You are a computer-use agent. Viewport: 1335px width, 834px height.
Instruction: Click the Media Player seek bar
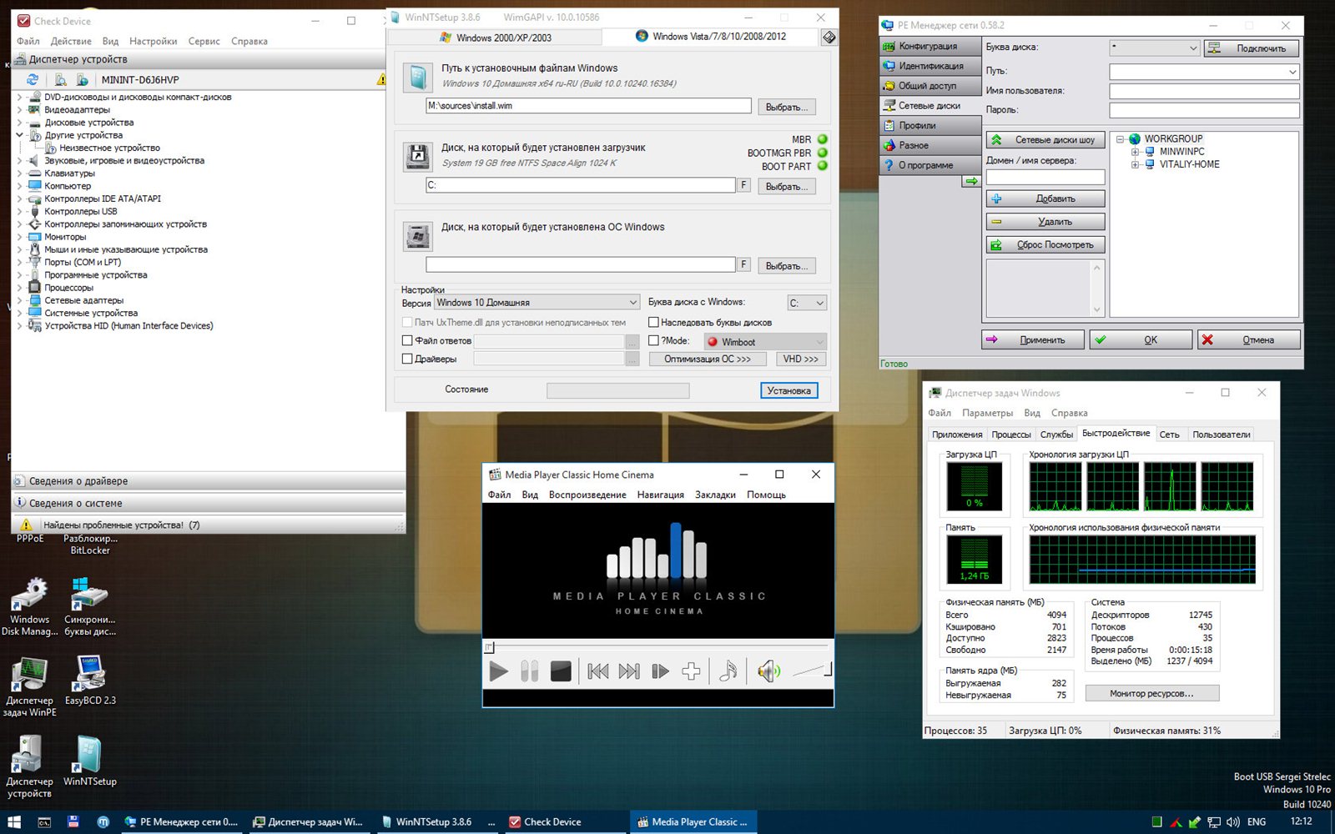(657, 647)
